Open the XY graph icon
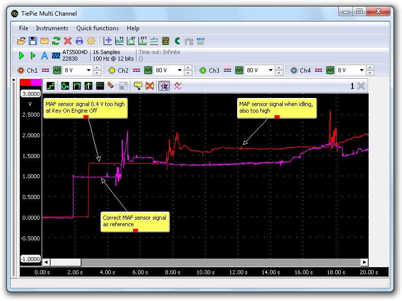Screen dimensions: 402x301 pyautogui.click(x=131, y=41)
